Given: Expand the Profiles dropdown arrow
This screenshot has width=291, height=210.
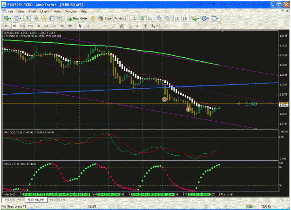Looking at the screenshot, I should click(x=20, y=19).
